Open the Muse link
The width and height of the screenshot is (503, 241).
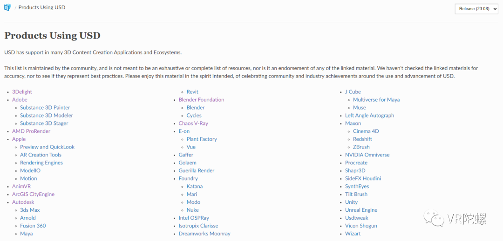tap(360, 107)
